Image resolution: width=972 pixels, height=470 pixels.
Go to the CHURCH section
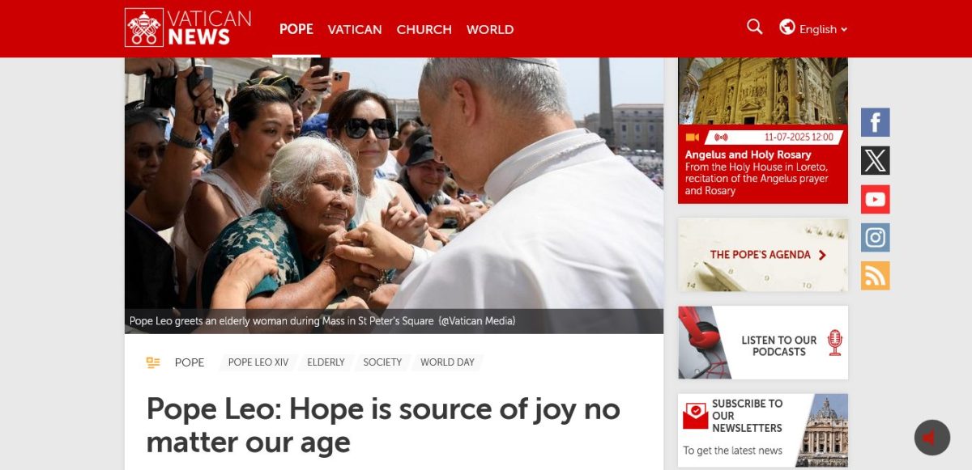(424, 29)
